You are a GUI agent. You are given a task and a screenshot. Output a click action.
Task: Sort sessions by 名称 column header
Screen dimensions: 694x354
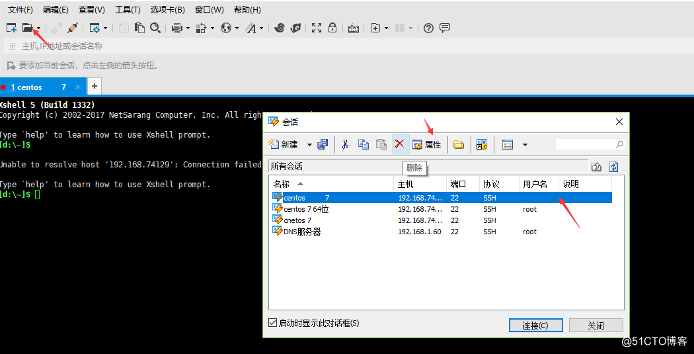coord(331,184)
